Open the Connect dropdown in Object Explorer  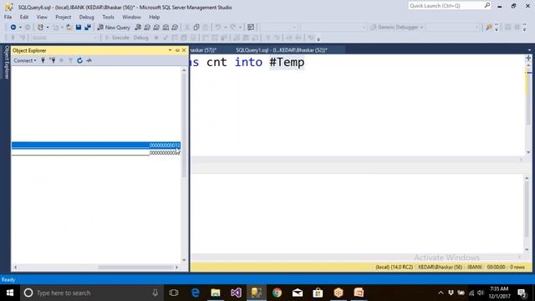(25, 60)
